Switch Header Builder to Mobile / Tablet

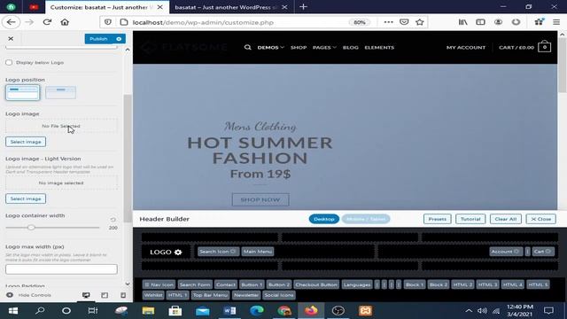click(366, 219)
